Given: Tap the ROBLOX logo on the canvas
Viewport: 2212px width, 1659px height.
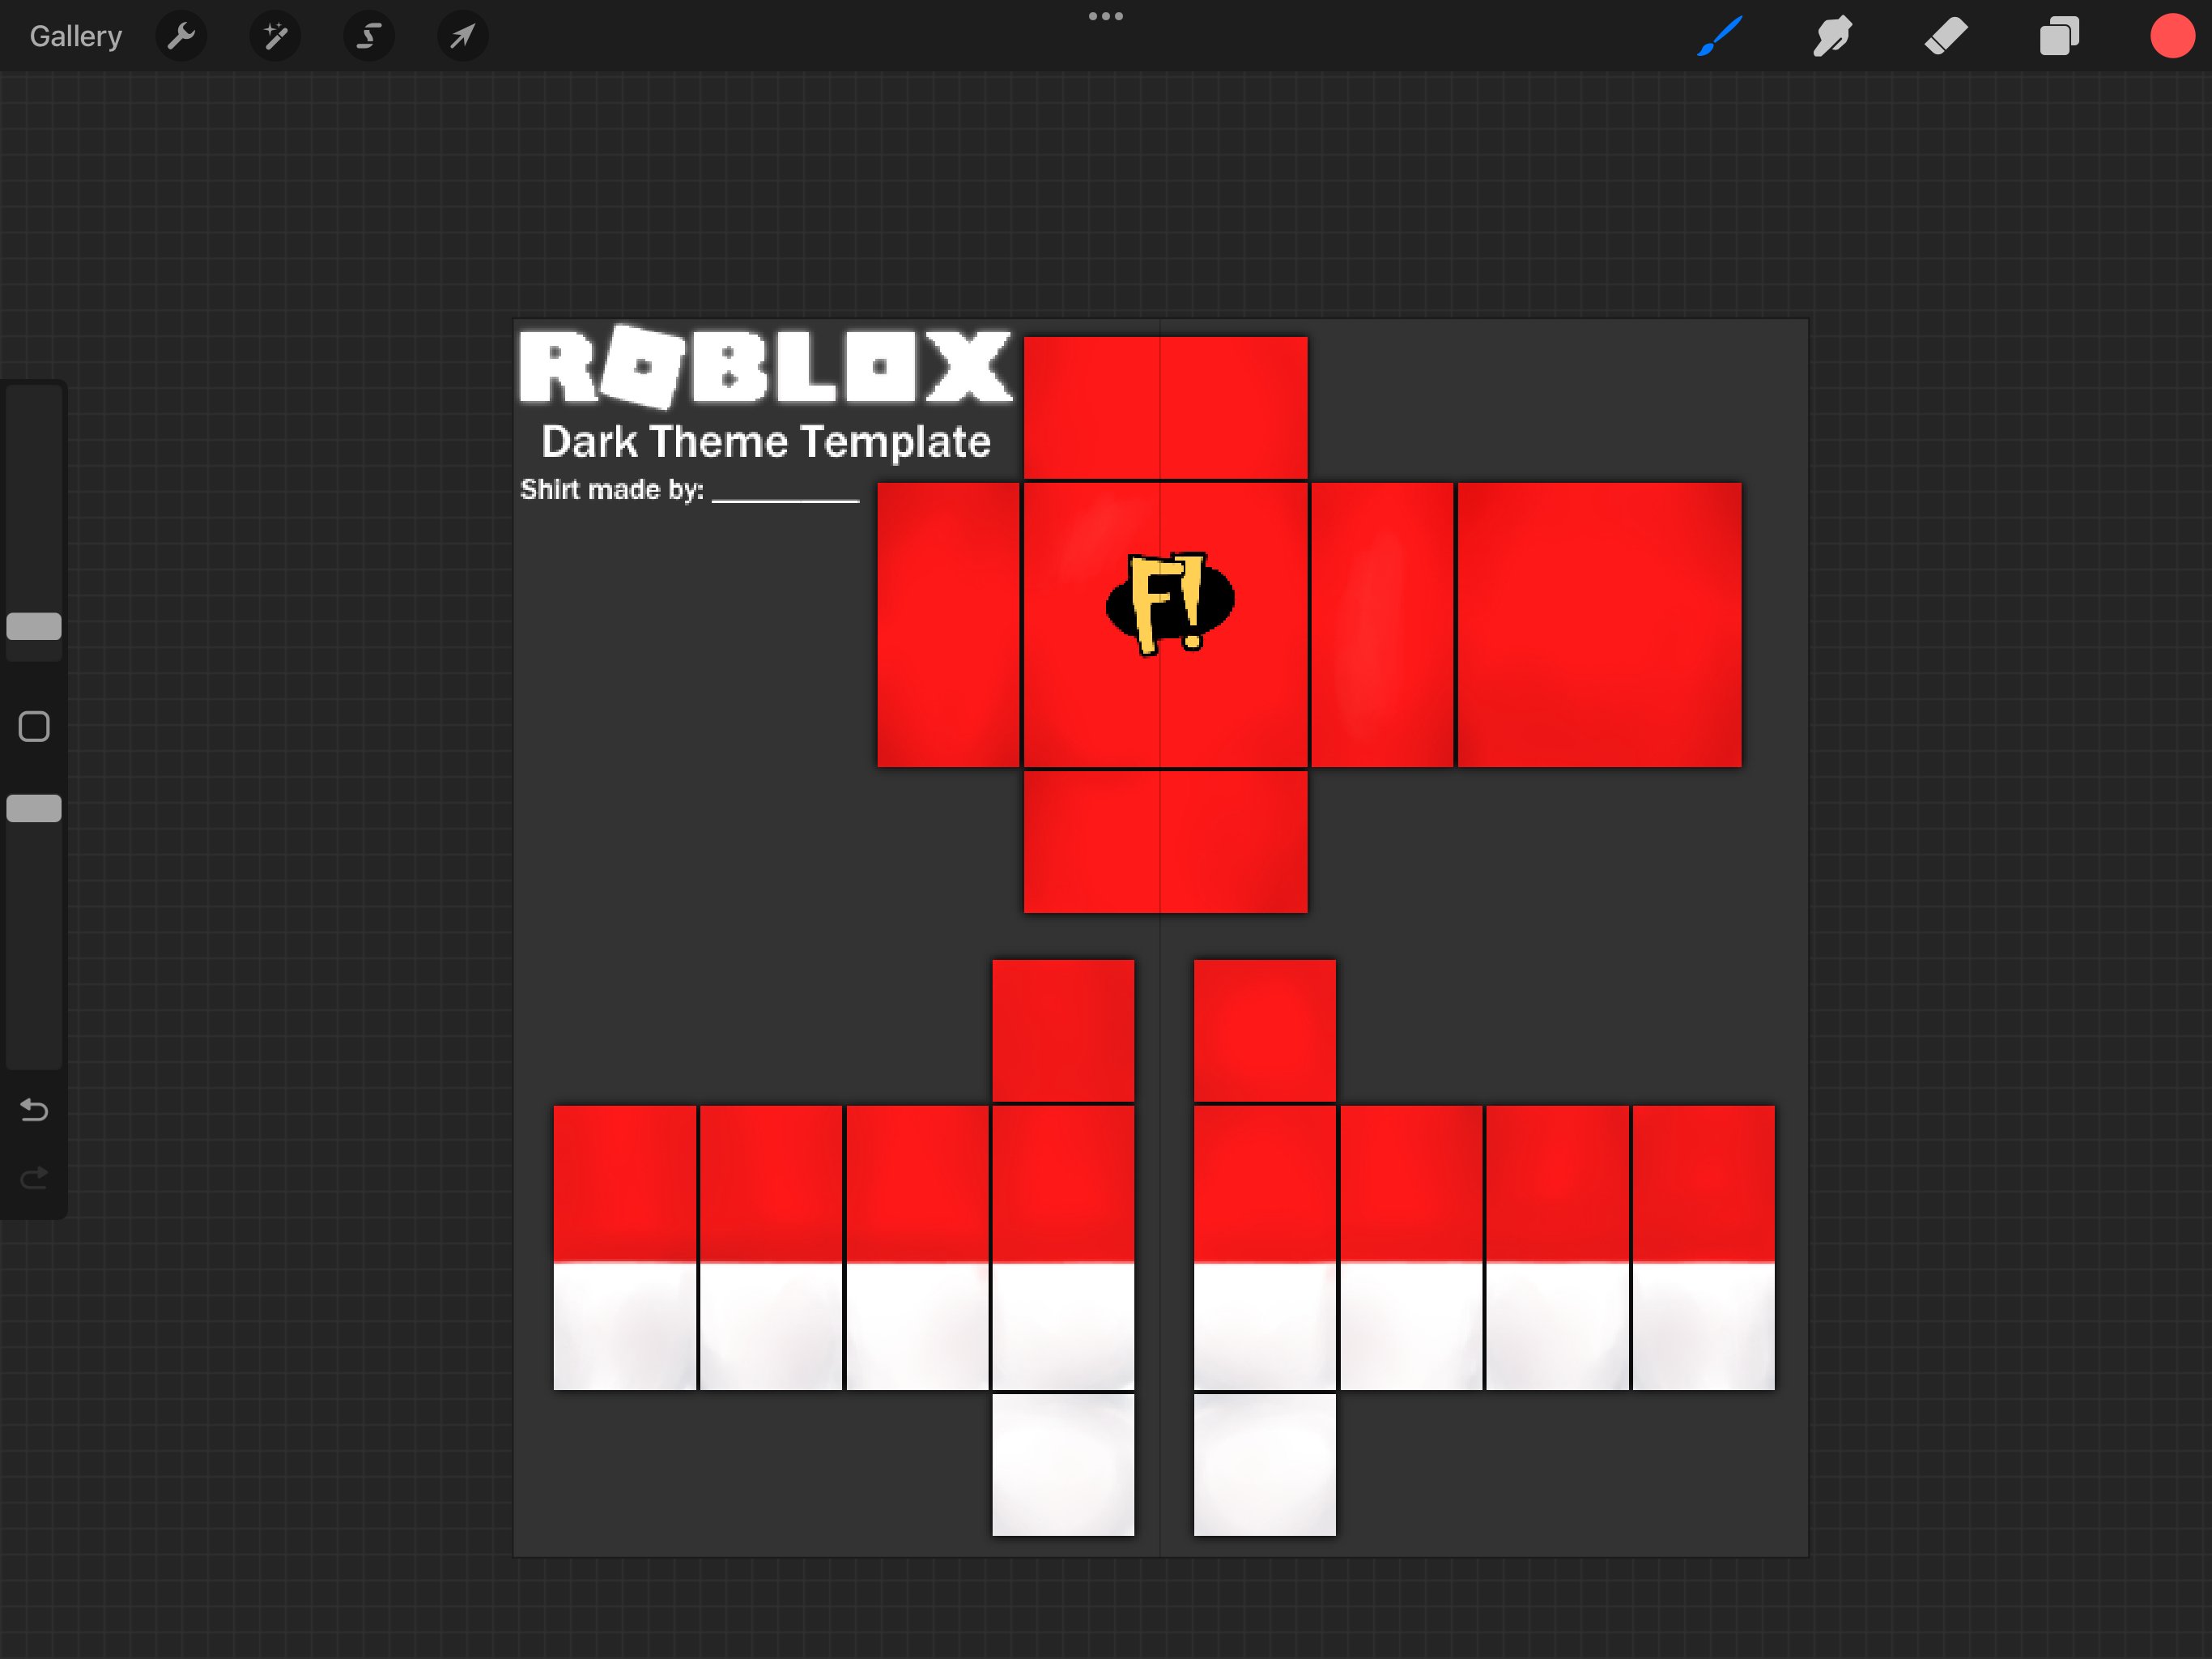Looking at the screenshot, I should point(765,367).
